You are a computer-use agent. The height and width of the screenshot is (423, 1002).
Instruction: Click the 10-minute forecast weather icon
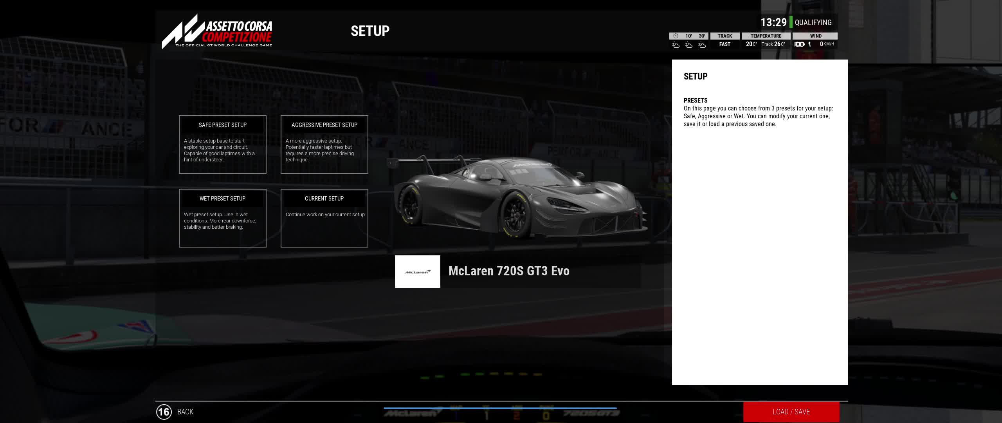(x=689, y=45)
